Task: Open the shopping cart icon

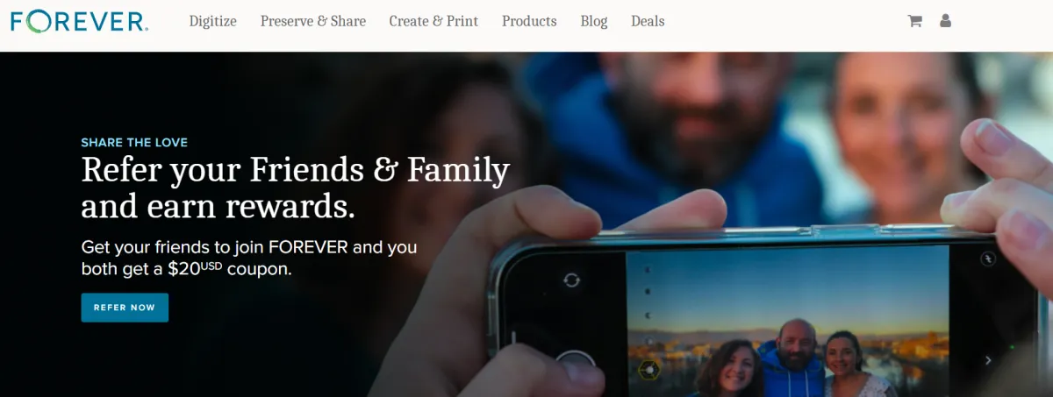Action: coord(914,21)
